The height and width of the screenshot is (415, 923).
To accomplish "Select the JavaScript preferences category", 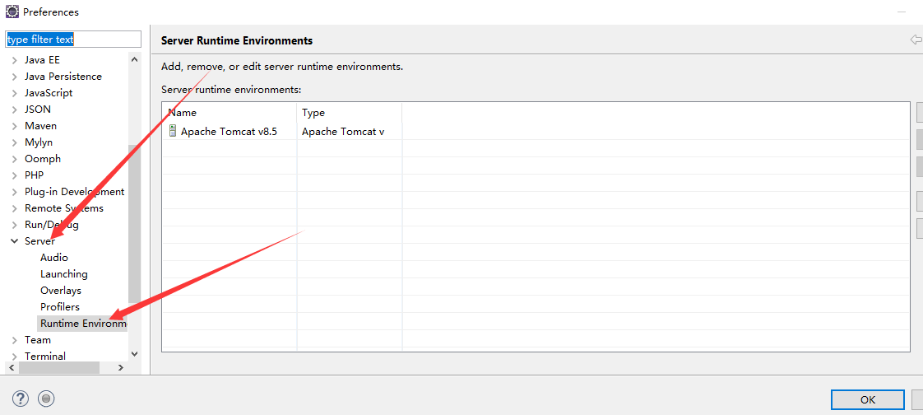I will [x=49, y=92].
